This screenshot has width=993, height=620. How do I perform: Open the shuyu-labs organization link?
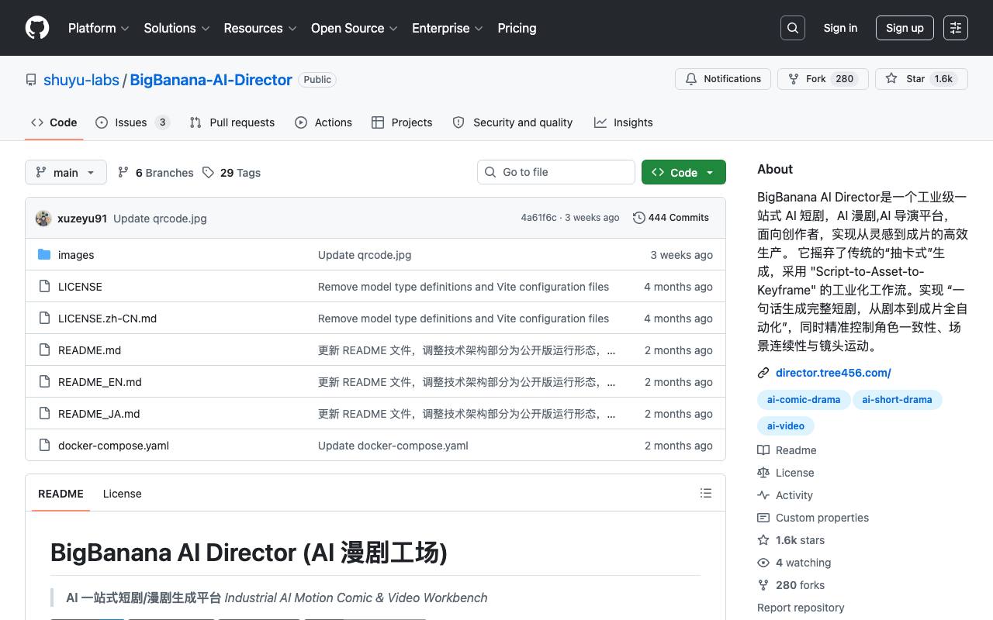pos(81,80)
